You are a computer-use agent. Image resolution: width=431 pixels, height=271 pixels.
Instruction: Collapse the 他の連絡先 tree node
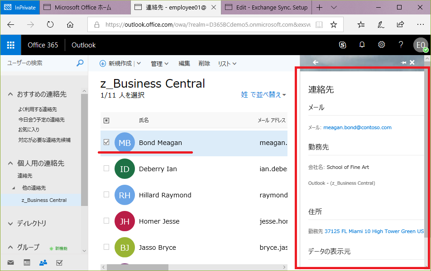[x=14, y=188]
